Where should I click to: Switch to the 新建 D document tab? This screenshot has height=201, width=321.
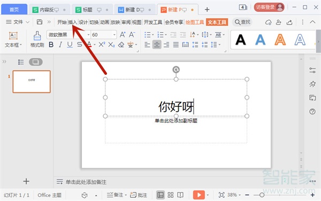click(x=135, y=10)
